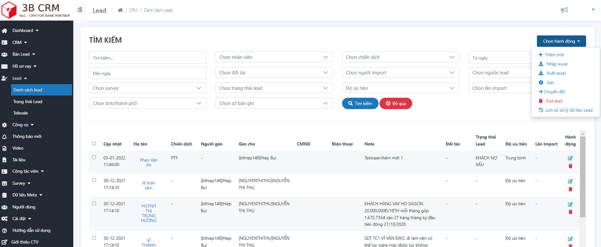Choose Nhập excel from action menu
The width and height of the screenshot is (601, 247).
pyautogui.click(x=557, y=64)
